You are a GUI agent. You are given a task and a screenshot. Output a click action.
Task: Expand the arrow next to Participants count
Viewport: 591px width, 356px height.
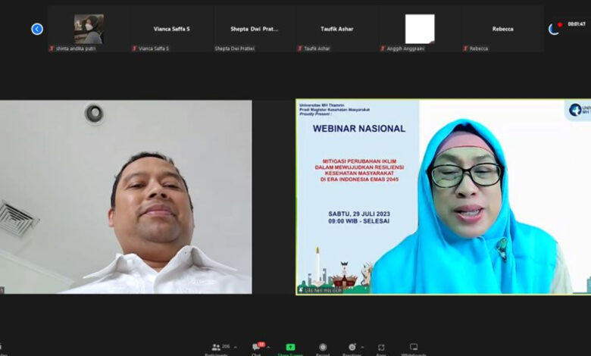(236, 347)
